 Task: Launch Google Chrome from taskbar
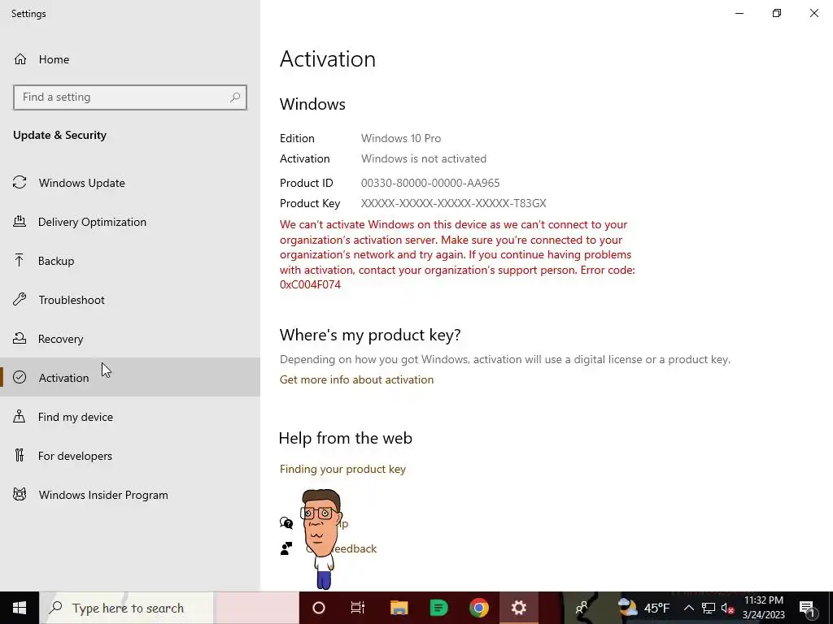click(x=478, y=608)
